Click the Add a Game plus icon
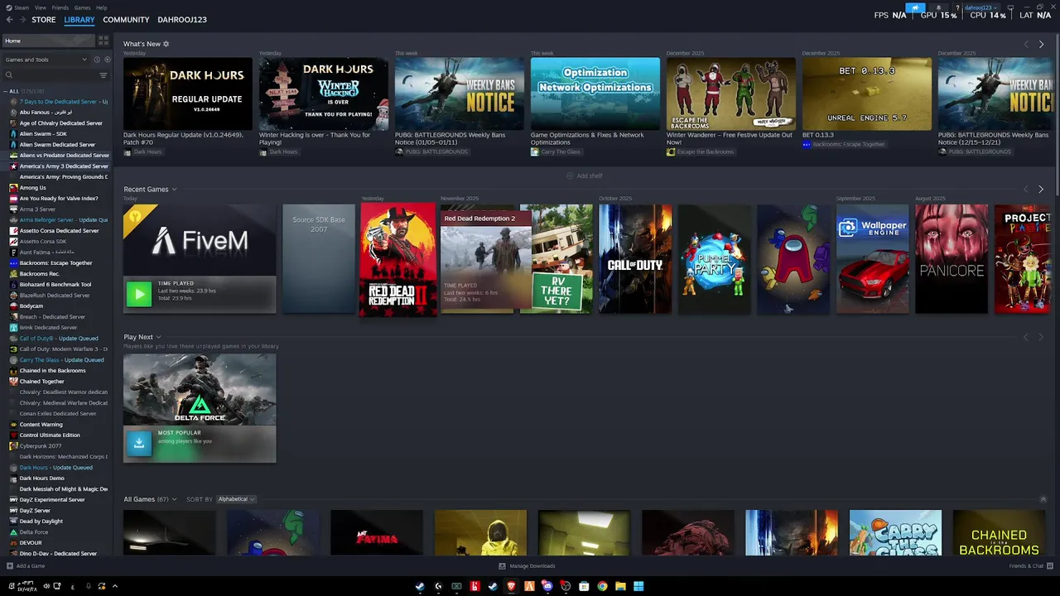This screenshot has height=596, width=1060. click(10, 566)
